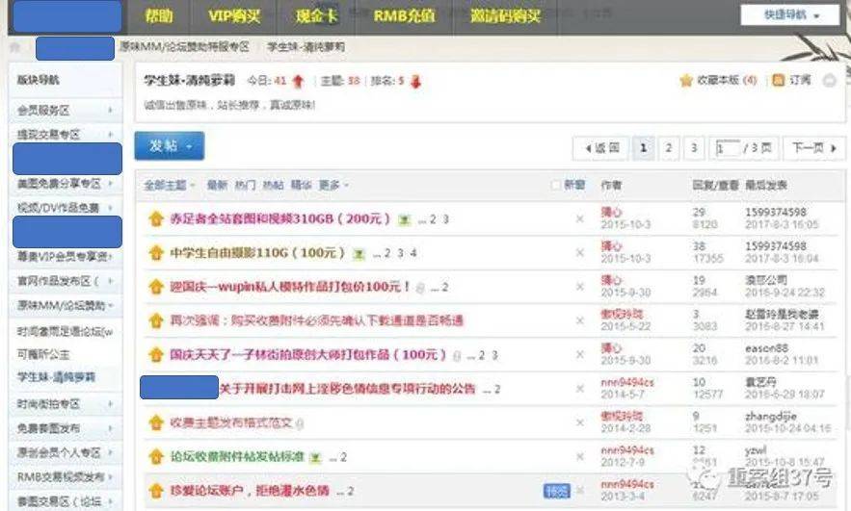This screenshot has width=851, height=511.
Task: Open the 现金卡 menu item
Action: coord(316,15)
